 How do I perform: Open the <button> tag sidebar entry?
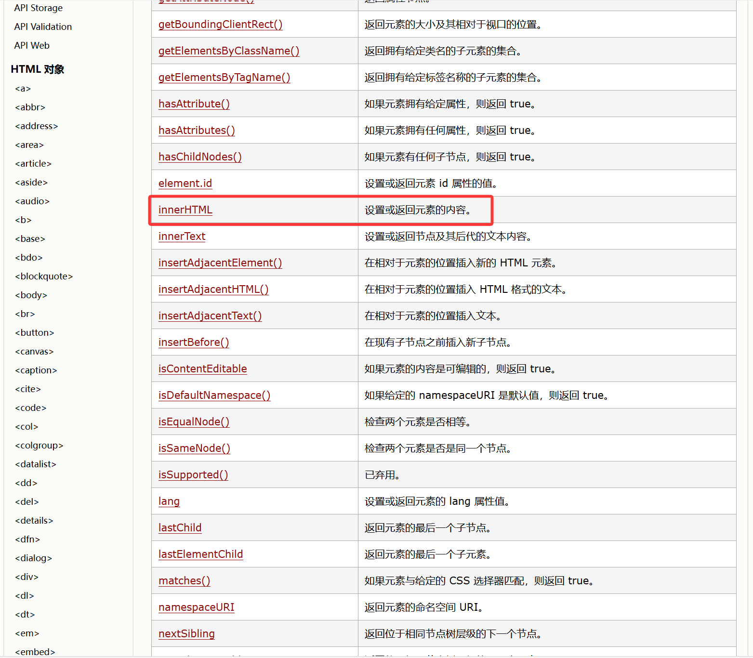(x=34, y=332)
